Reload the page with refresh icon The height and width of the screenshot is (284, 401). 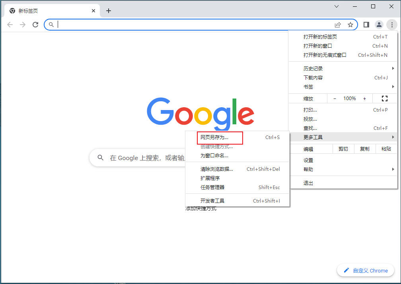point(35,25)
